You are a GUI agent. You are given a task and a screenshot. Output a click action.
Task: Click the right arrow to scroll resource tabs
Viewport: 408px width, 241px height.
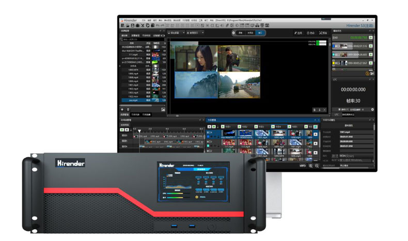[x=164, y=36]
